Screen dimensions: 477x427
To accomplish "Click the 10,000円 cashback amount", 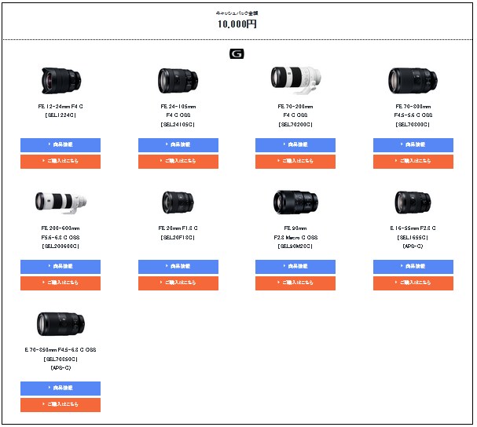I will [237, 24].
